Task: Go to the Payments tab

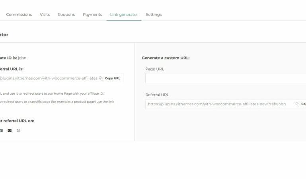Action: (92, 15)
